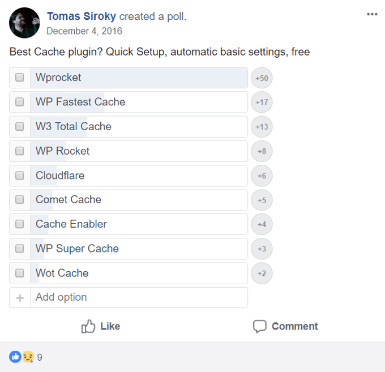Image resolution: width=385 pixels, height=372 pixels.
Task: Show the +50 voters for Wprocket
Action: [262, 78]
